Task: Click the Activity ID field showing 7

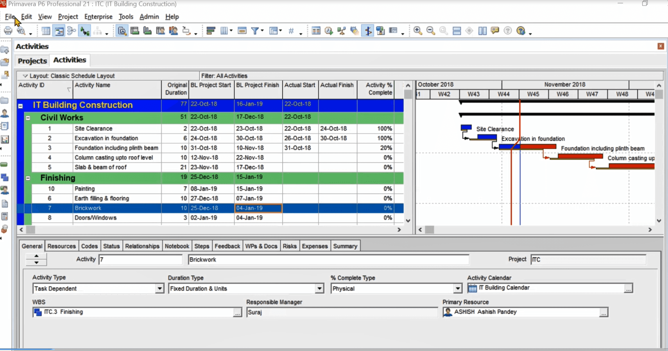Action: coord(140,260)
